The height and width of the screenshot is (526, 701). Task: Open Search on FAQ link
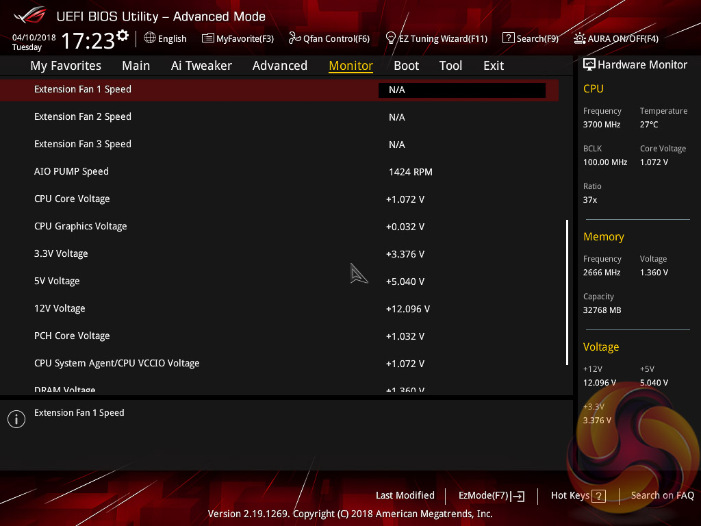(x=663, y=495)
